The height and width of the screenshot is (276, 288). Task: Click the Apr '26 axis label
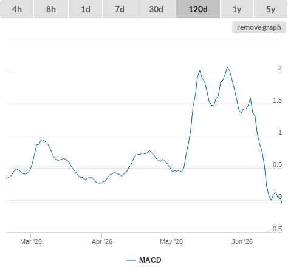click(x=102, y=241)
